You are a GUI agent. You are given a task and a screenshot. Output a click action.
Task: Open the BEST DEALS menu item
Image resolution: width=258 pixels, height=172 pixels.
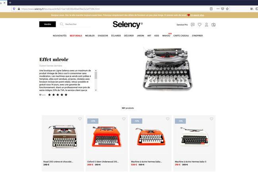(x=76, y=36)
